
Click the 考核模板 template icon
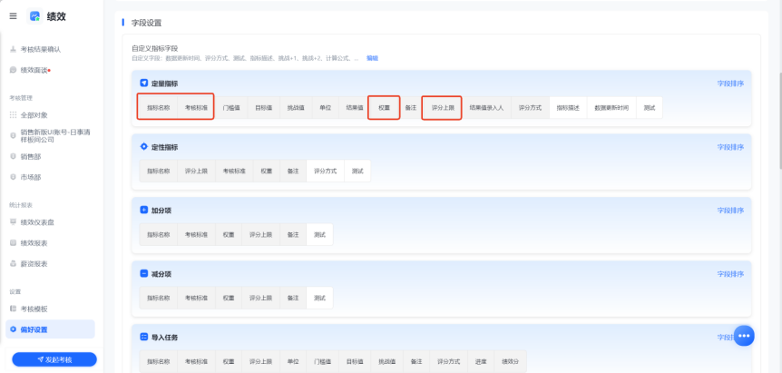pyautogui.click(x=13, y=309)
